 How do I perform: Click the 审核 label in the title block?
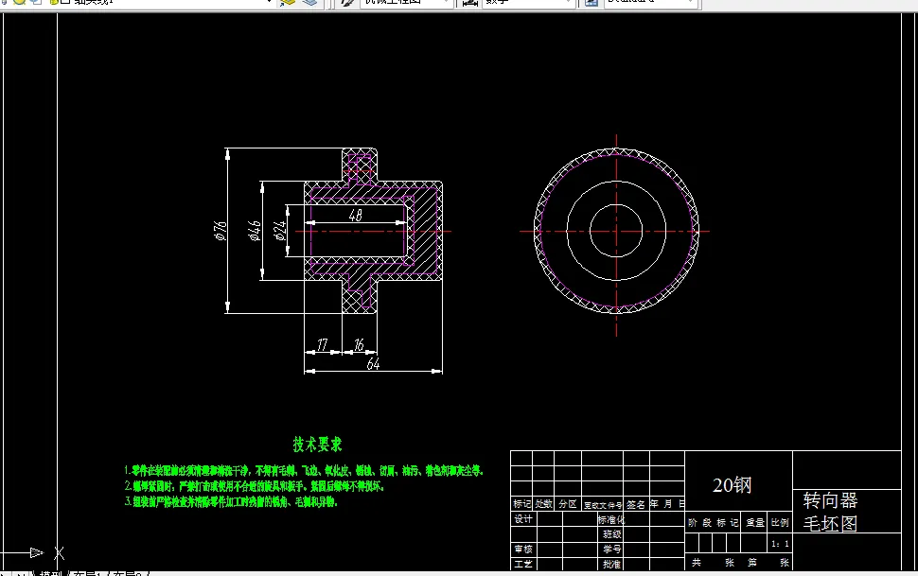[523, 550]
